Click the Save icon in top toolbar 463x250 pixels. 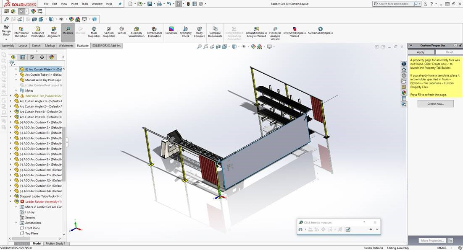click(150, 4)
